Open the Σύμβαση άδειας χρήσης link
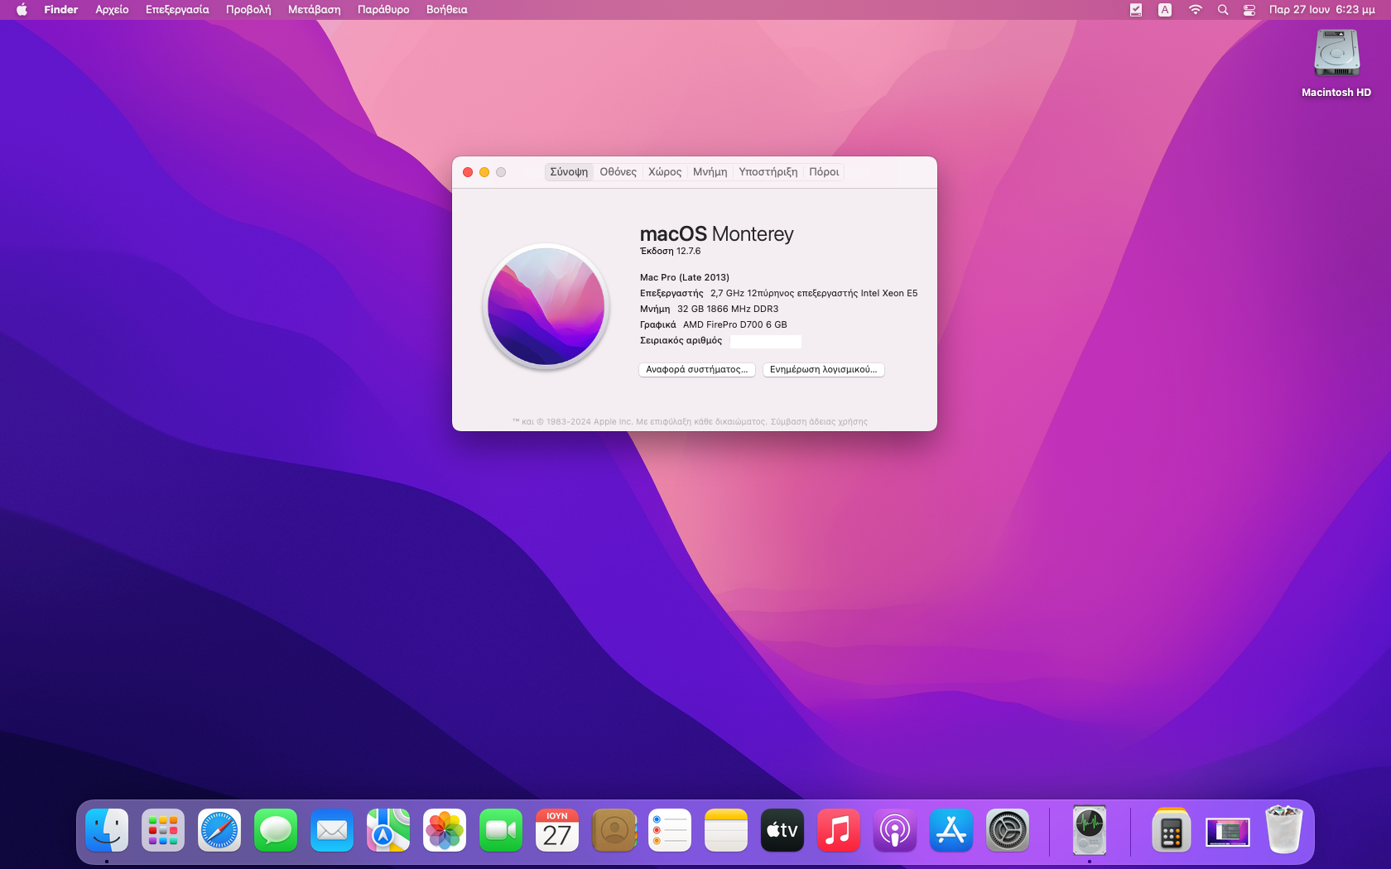The image size is (1391, 869). coord(819,422)
